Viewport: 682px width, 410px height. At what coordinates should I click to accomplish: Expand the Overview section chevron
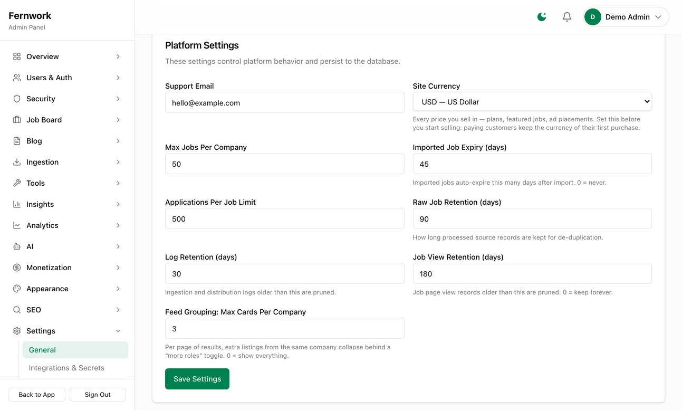pos(118,56)
